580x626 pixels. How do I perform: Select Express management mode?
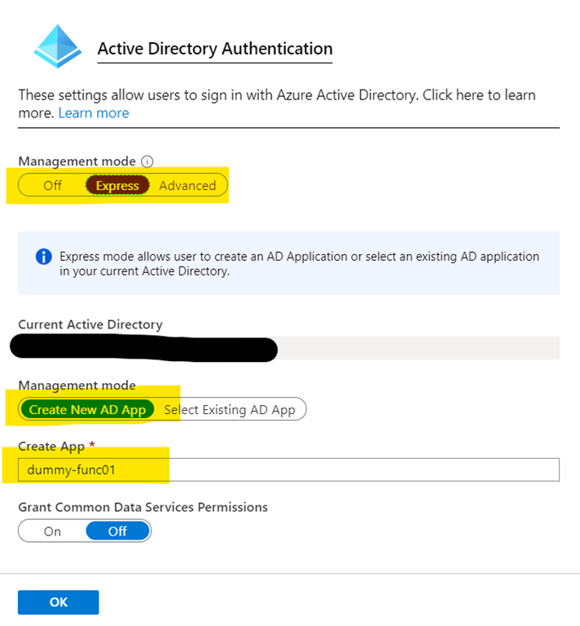point(117,186)
